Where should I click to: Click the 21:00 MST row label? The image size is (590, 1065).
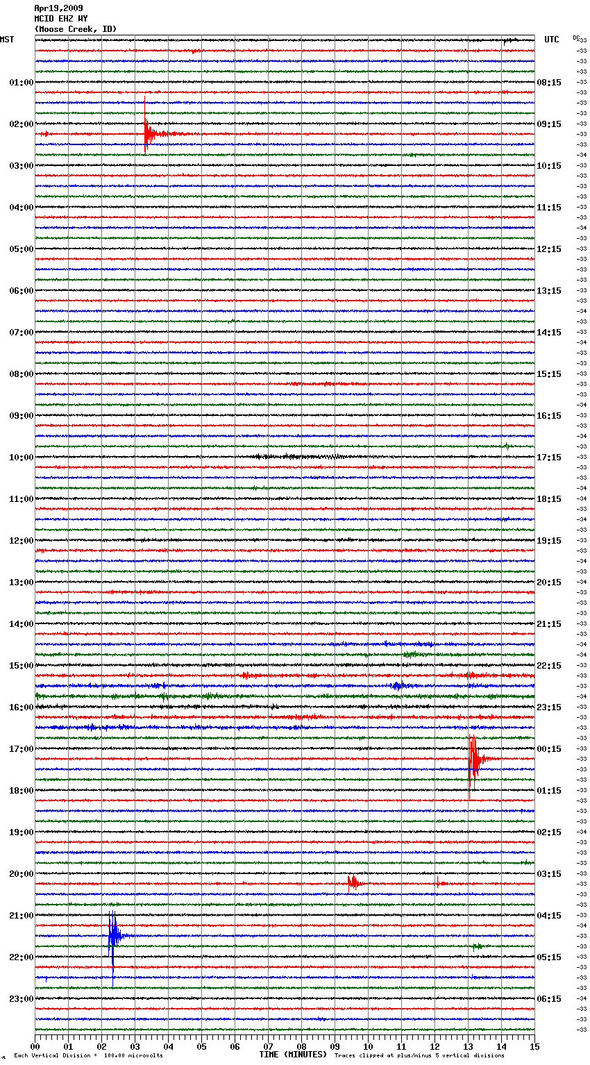[22, 916]
